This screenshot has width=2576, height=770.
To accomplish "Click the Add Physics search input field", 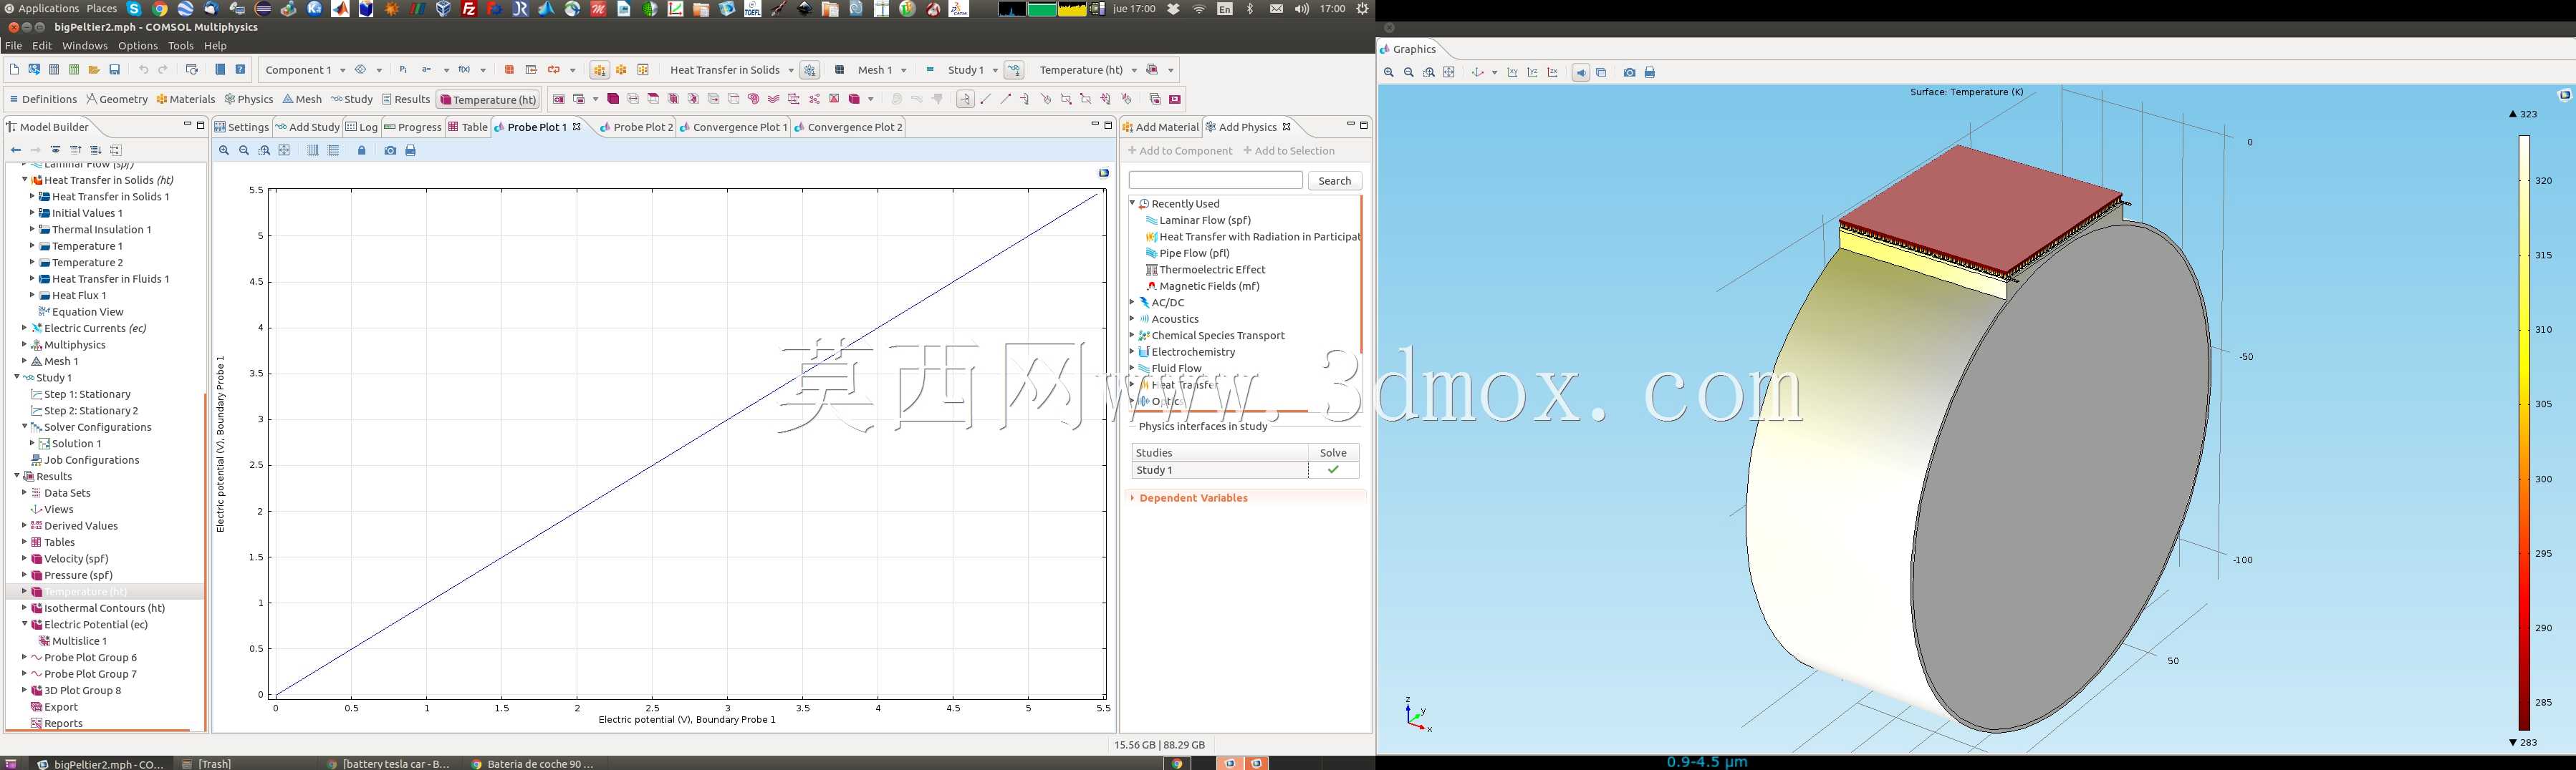I will coord(1215,180).
